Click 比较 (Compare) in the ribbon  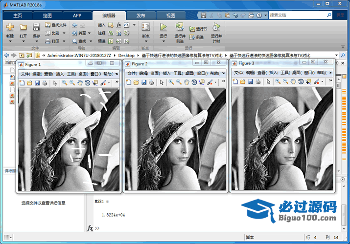tap(52, 33)
